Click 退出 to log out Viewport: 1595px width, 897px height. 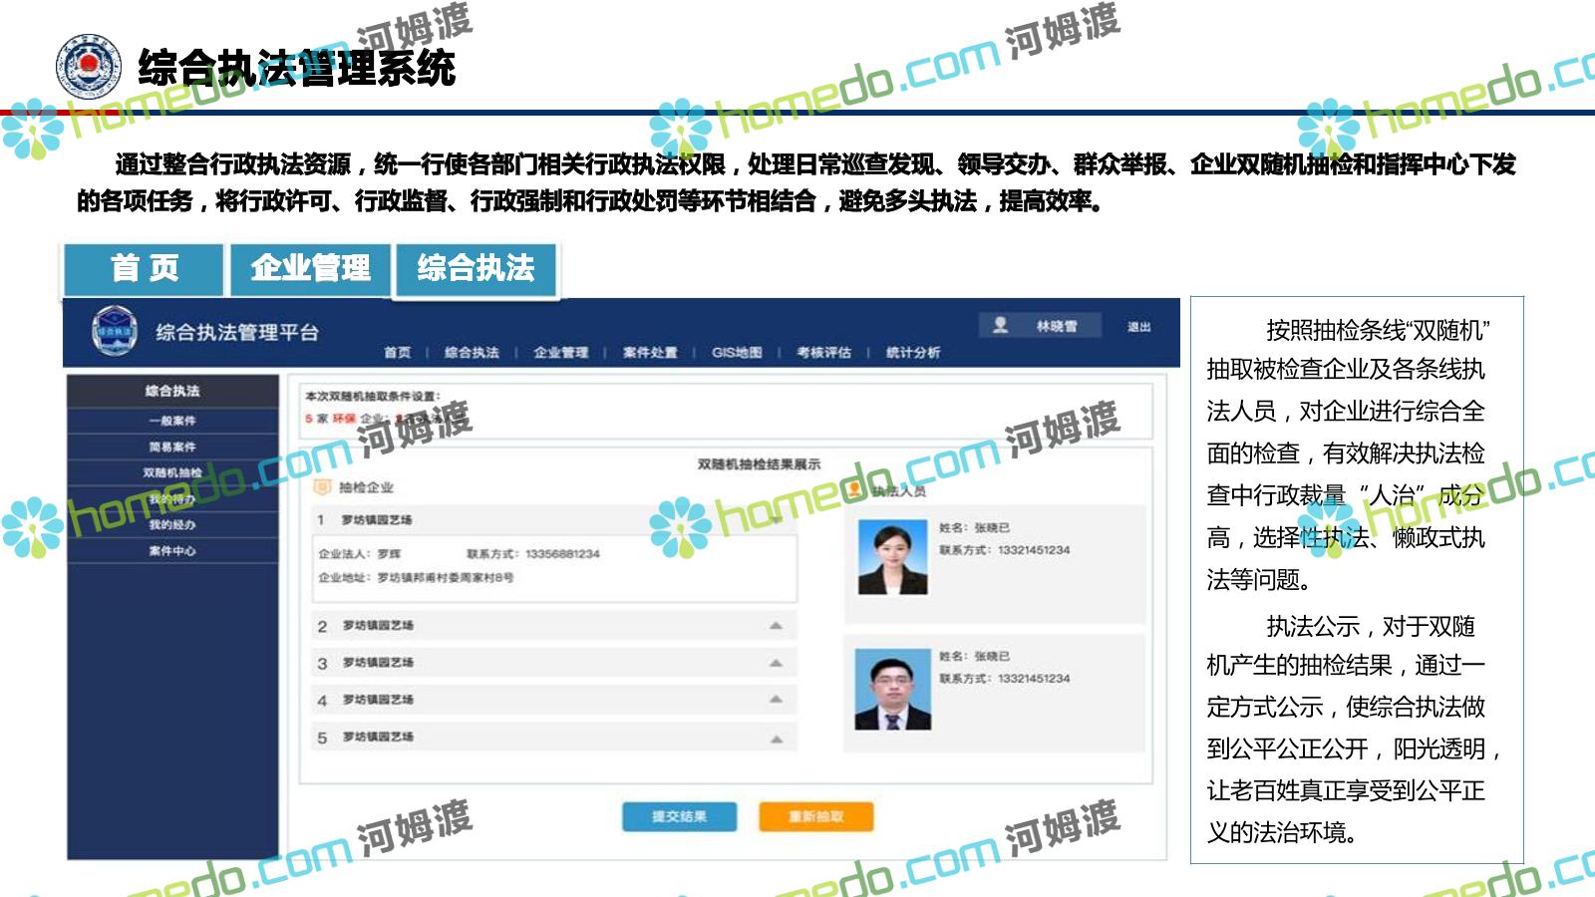click(1138, 327)
